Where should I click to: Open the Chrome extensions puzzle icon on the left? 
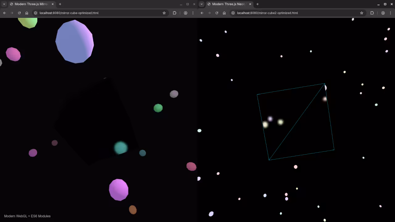point(174,13)
